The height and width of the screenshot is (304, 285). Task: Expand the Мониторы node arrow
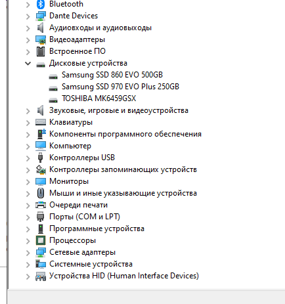28,182
